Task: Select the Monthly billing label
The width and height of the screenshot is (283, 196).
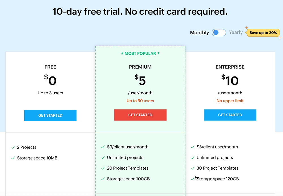Action: pyautogui.click(x=200, y=33)
